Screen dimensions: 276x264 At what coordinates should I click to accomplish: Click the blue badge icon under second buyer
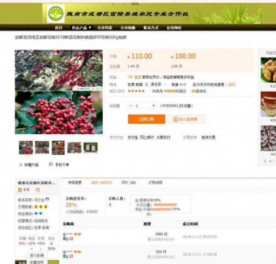(66, 256)
